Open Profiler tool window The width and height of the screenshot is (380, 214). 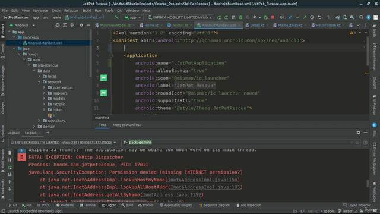pos(145,205)
